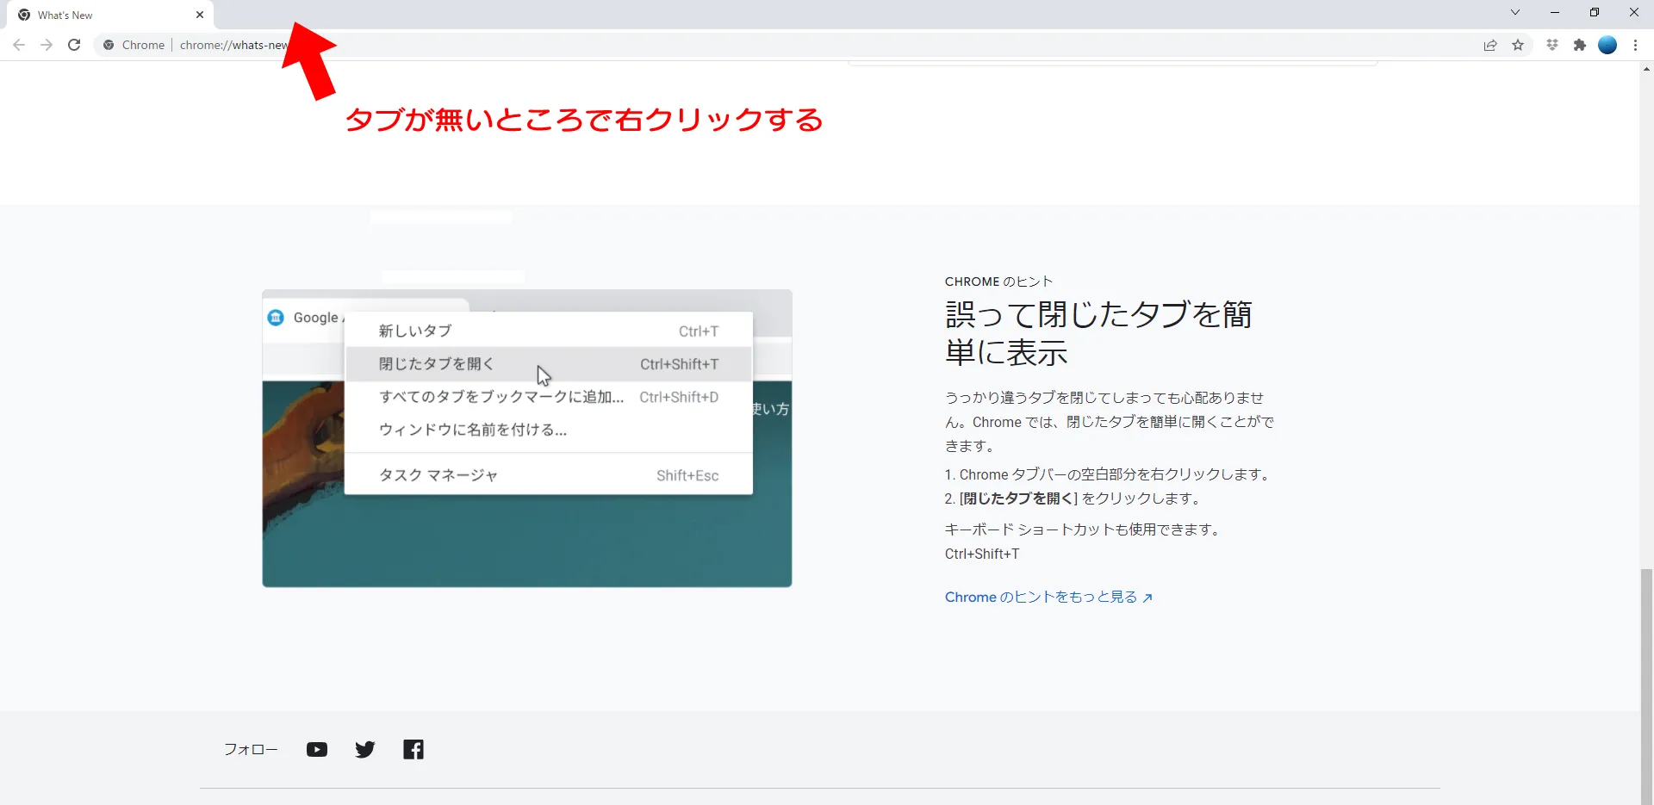Click the tip illustration with context menu
The height and width of the screenshot is (805, 1654).
[x=527, y=438]
